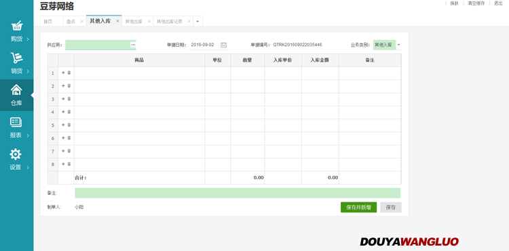Click the 数量 column header
509x251 pixels.
tap(247, 60)
